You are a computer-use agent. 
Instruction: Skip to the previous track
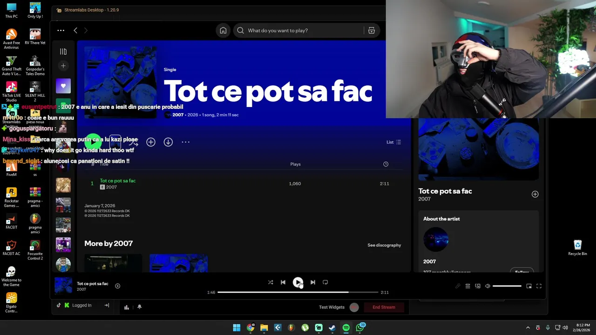point(283,282)
